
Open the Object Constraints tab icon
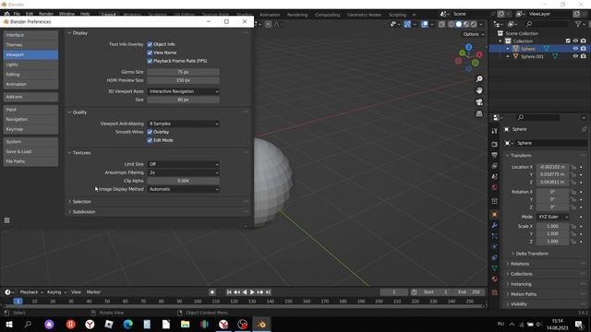pos(495,257)
